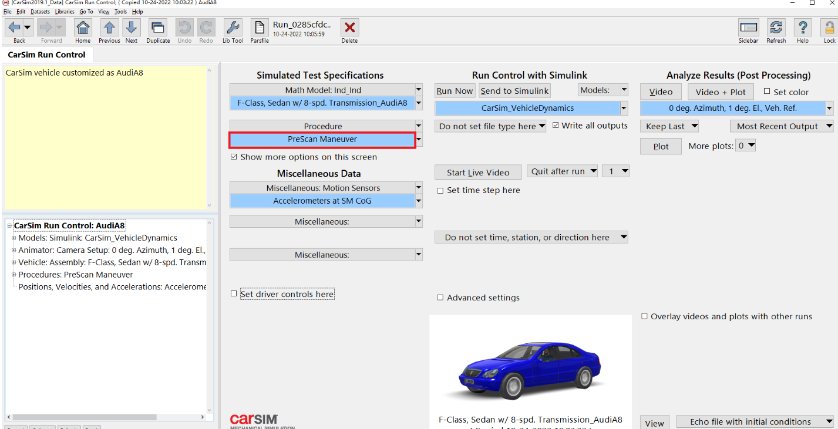Check Set driver controls here
This screenshot has width=838, height=429.
(x=234, y=293)
